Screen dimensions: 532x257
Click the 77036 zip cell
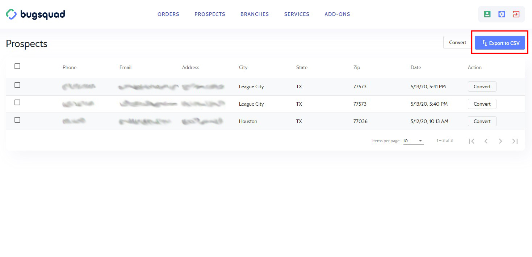[360, 121]
